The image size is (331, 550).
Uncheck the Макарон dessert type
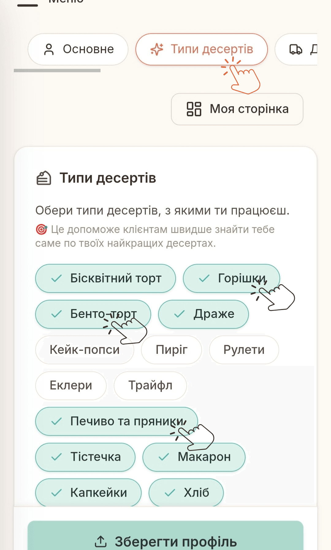(x=194, y=457)
